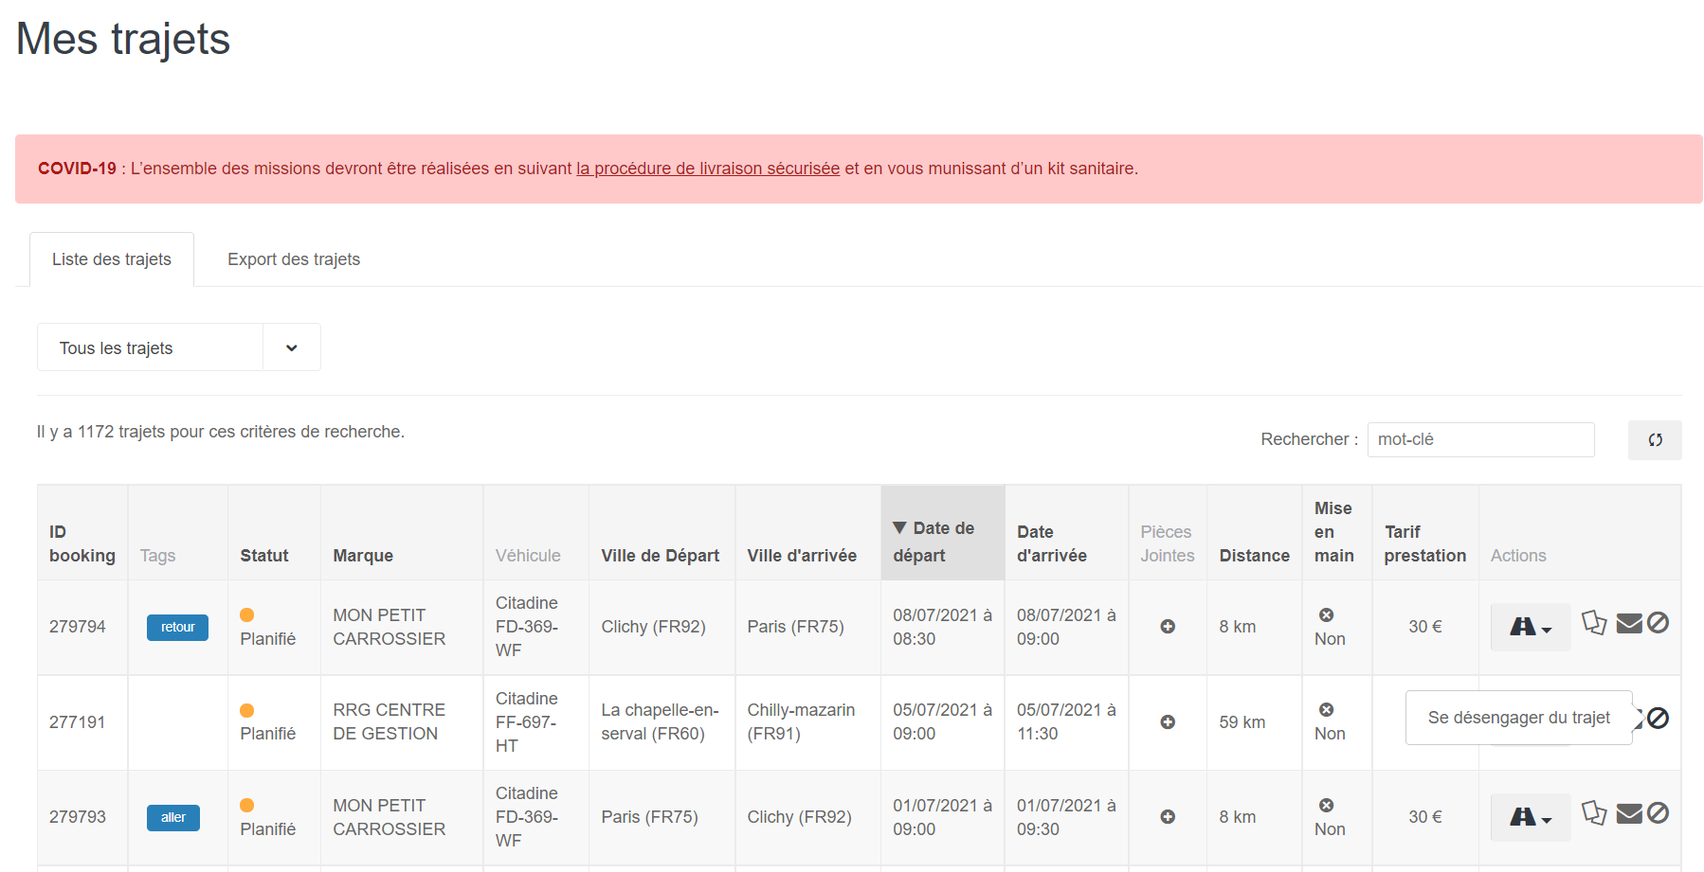Click the 'aller' tag badge
Image resolution: width=1704 pixels, height=872 pixels.
(173, 818)
